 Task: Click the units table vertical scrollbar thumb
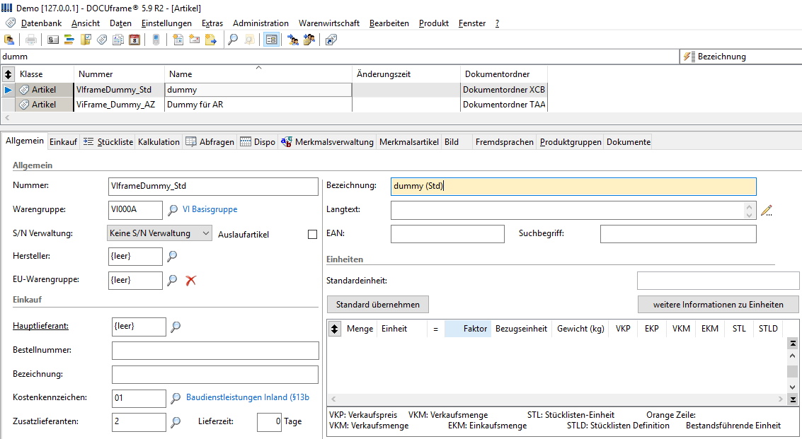792,371
